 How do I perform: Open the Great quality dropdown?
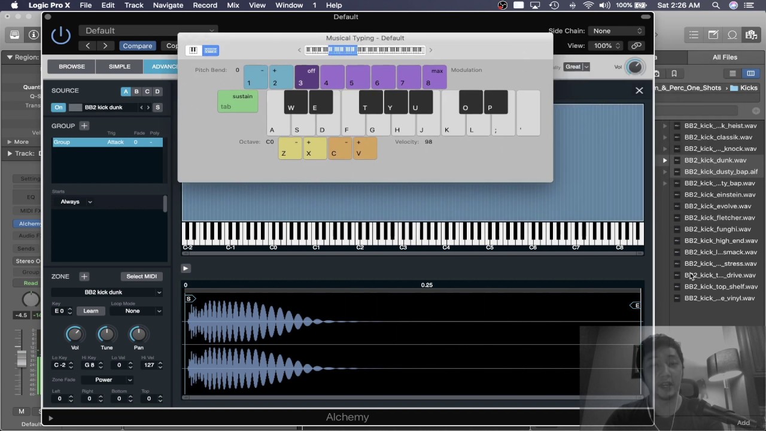tap(577, 66)
